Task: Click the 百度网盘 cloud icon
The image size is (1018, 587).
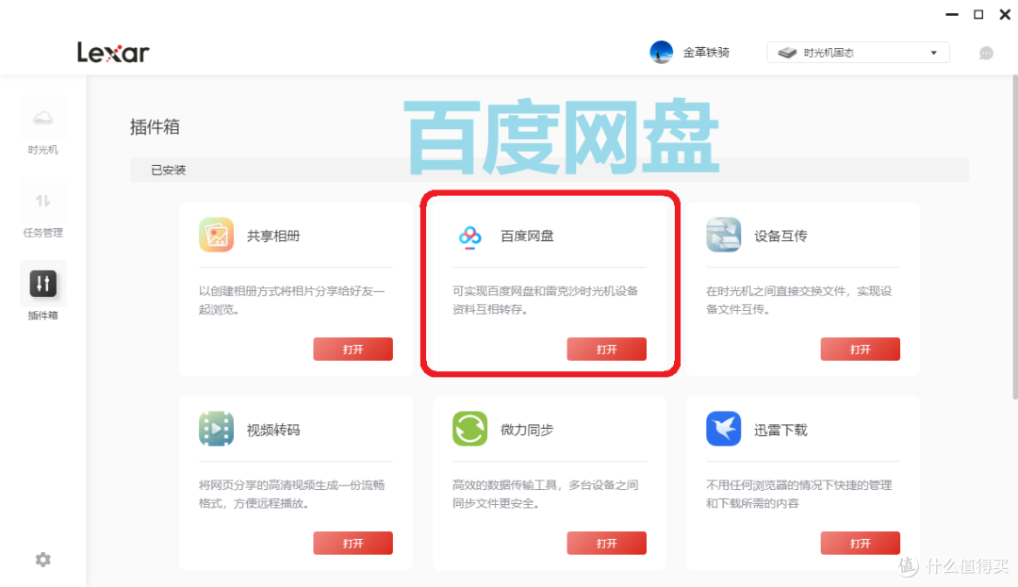Action: 470,236
